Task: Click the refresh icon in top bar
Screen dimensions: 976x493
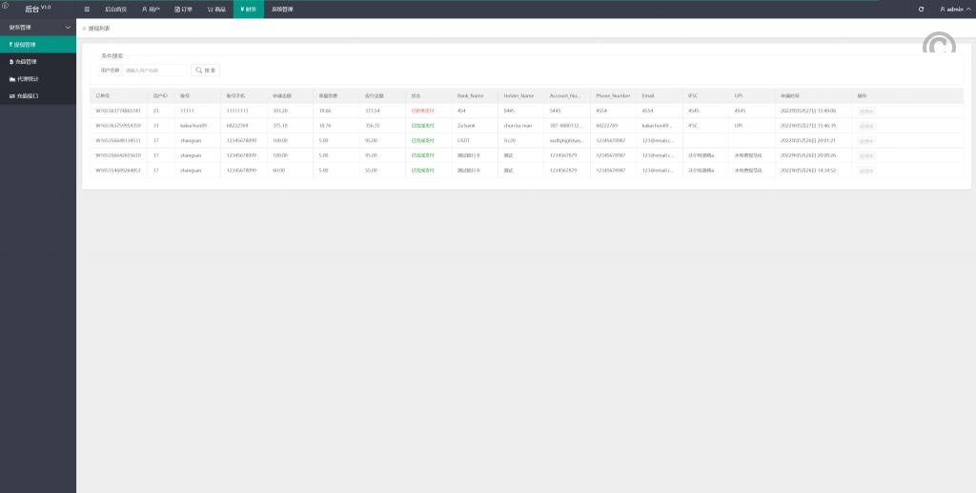Action: [921, 9]
